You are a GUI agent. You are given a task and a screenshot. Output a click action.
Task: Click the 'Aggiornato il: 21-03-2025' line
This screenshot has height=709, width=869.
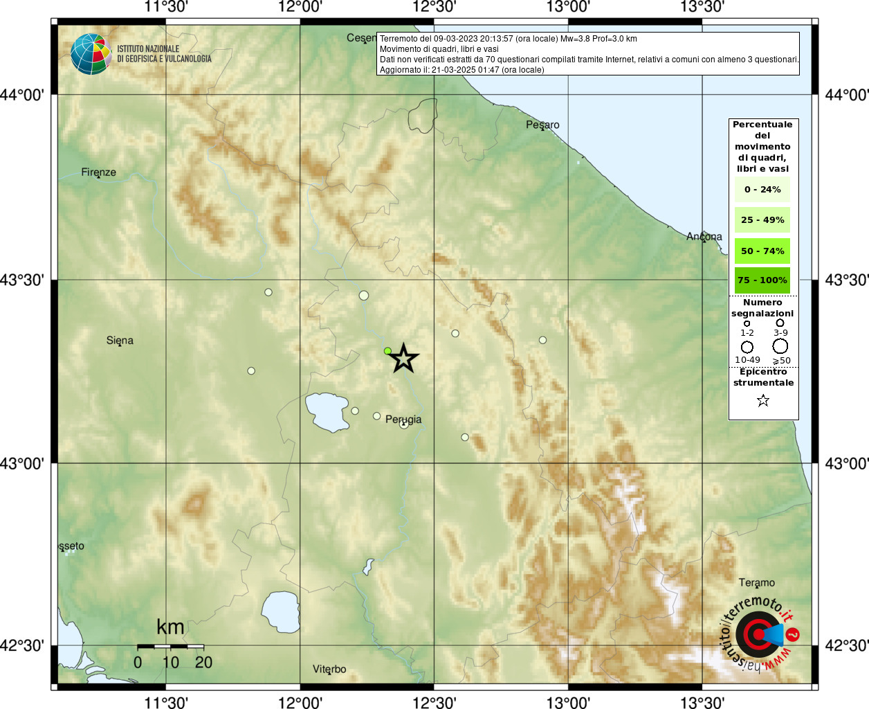click(x=462, y=70)
